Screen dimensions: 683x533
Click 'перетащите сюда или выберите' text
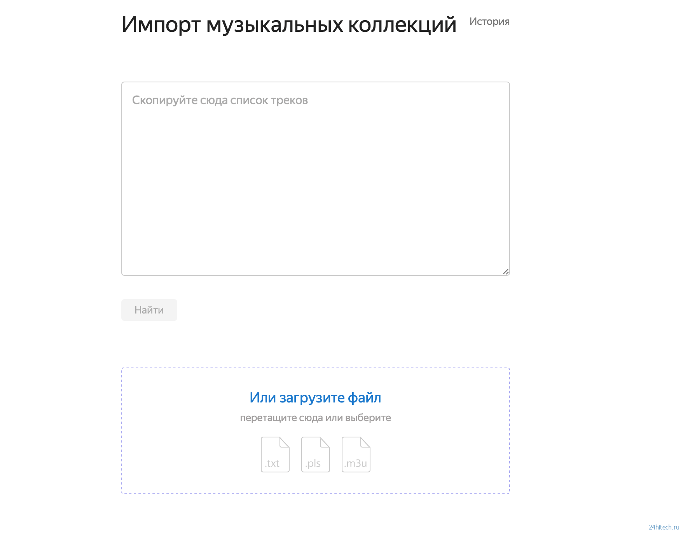[x=315, y=418]
